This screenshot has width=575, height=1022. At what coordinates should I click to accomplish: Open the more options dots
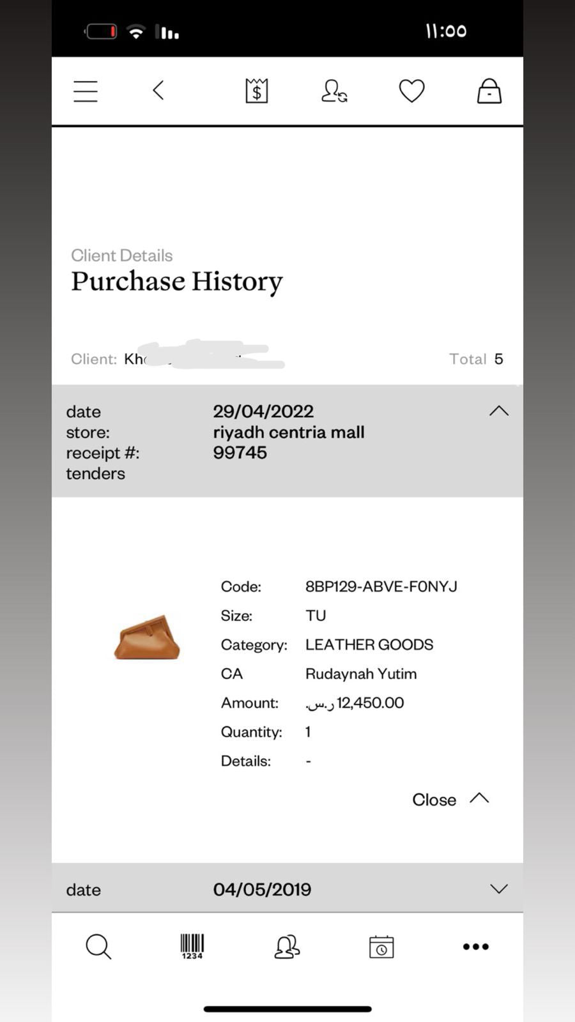(x=476, y=947)
